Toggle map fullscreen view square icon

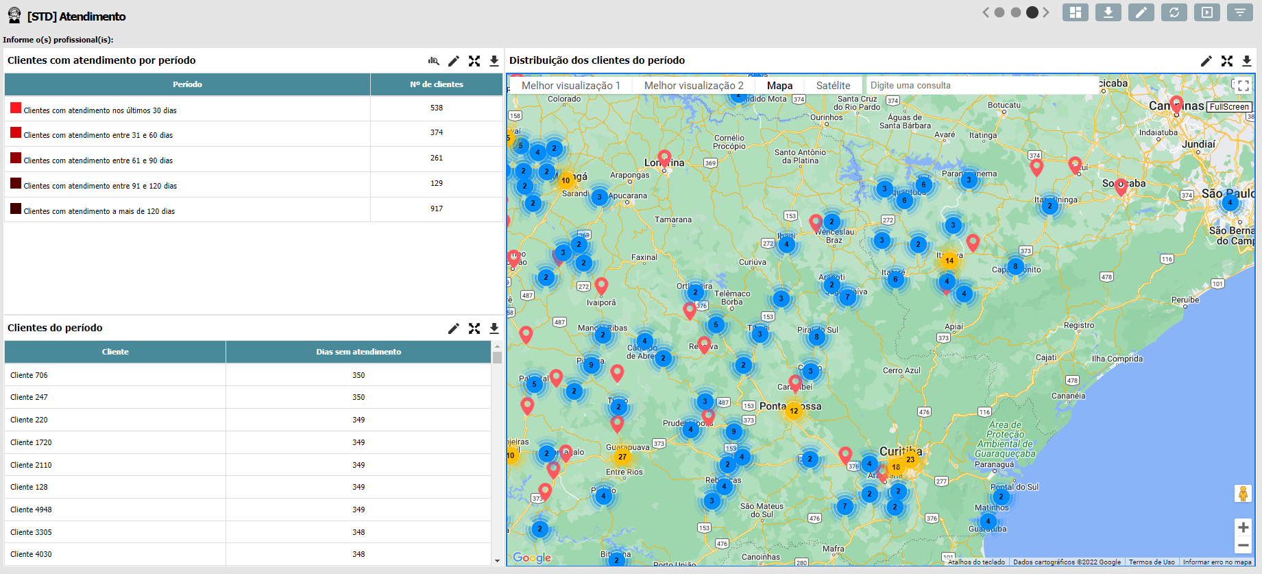pos(1242,86)
